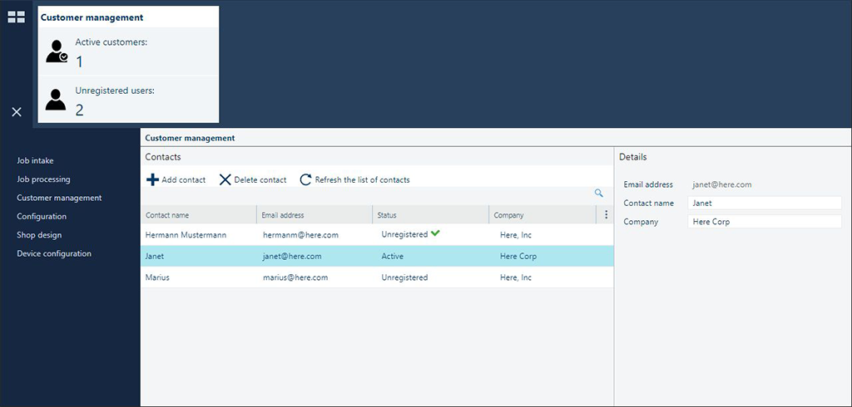Viewport: 852px width, 407px height.
Task: Select the Hermann Mustermann contact row
Action: [x=377, y=235]
